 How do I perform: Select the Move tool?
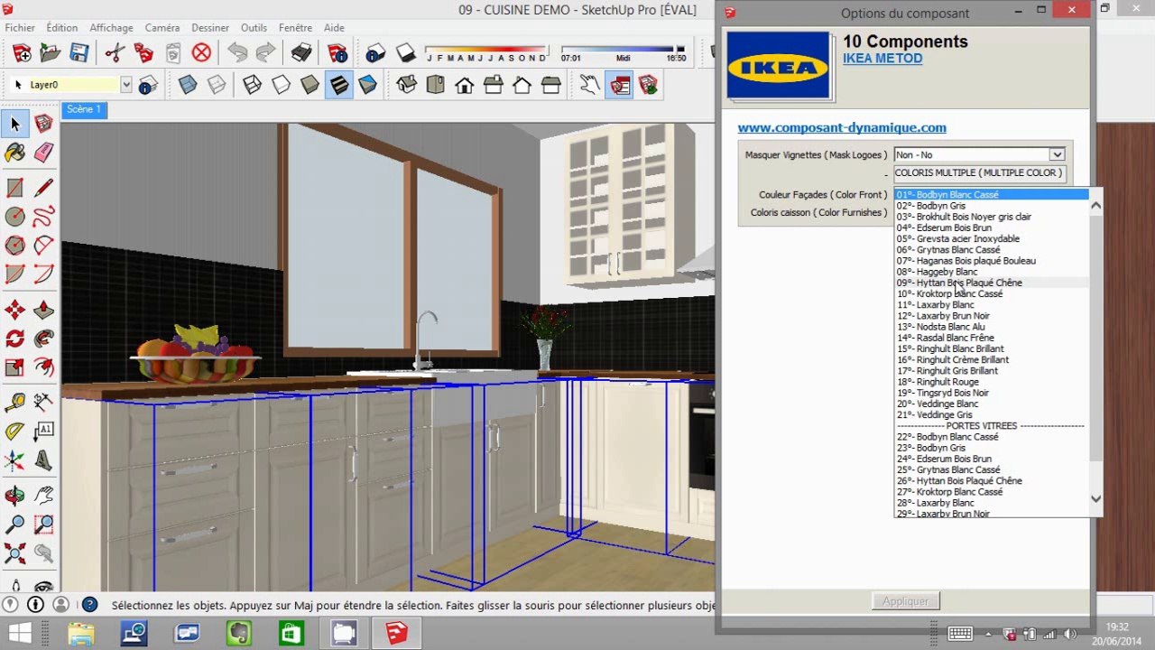coord(15,311)
